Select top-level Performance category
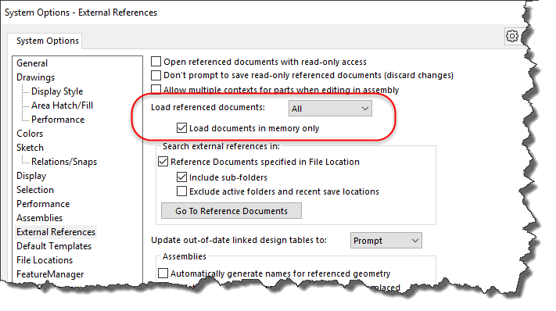The width and height of the screenshot is (556, 311). click(43, 204)
